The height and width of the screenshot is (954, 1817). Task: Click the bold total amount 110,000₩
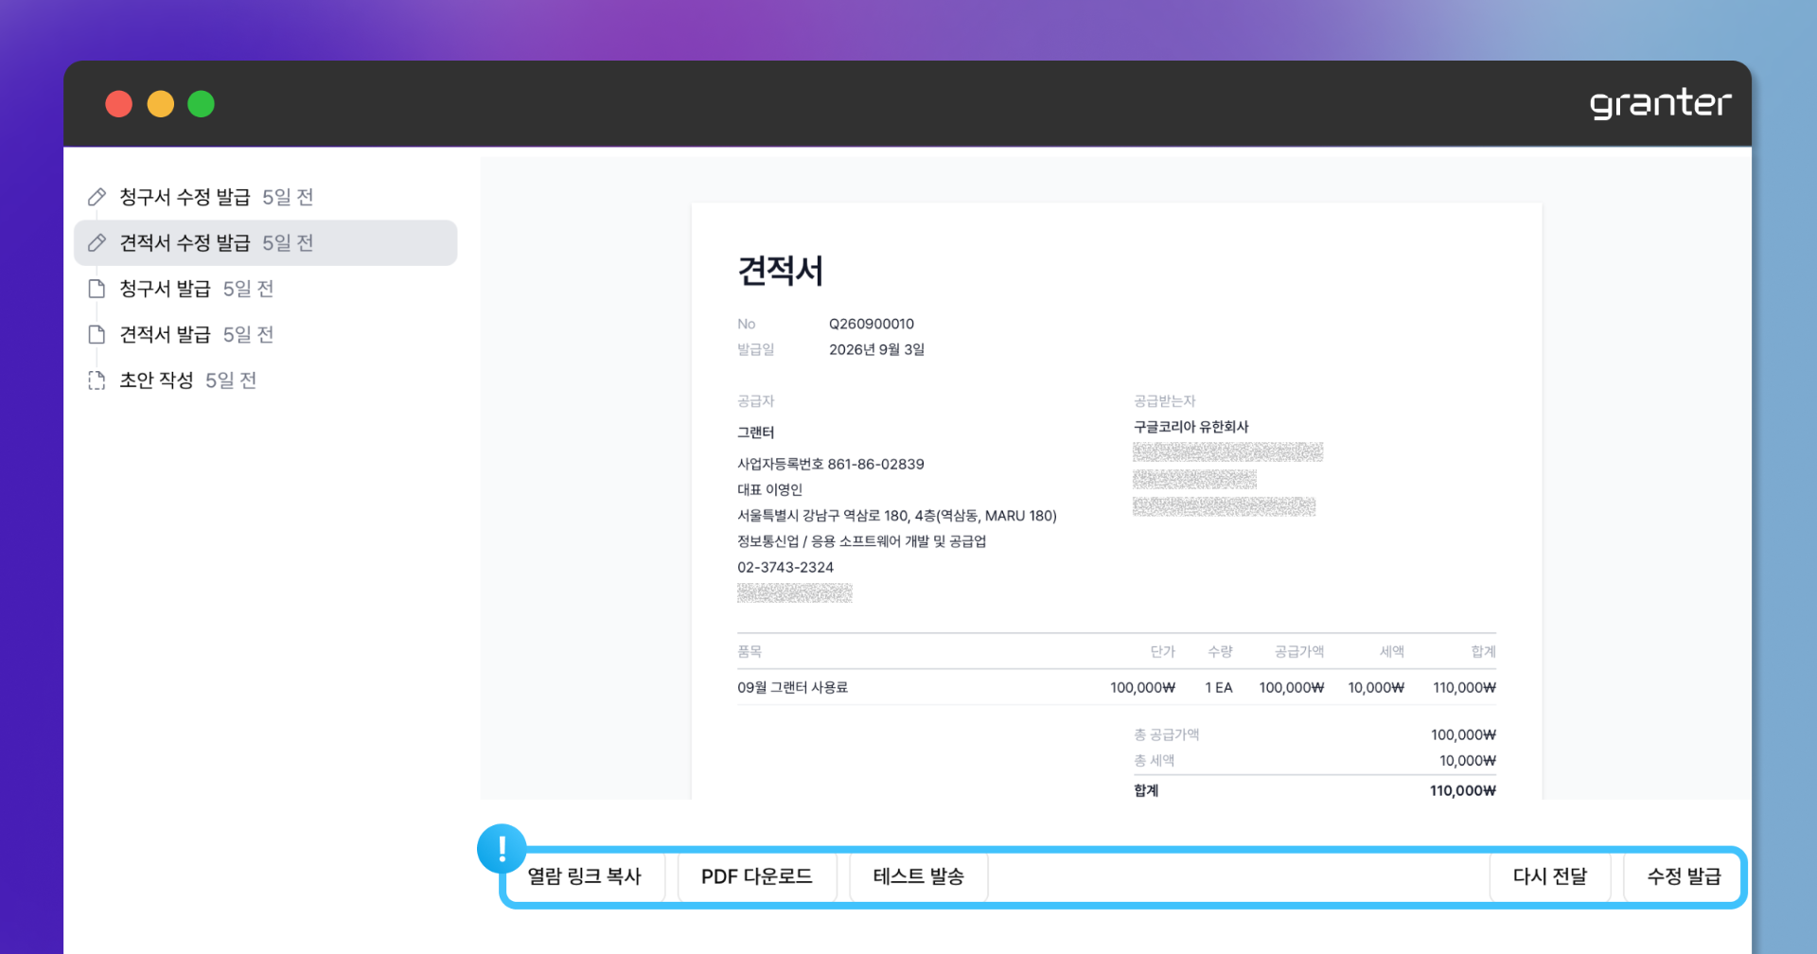1463,790
